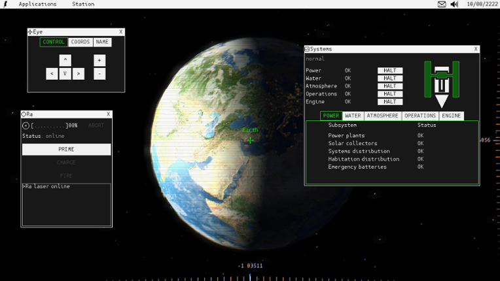Pan the Eye view right
This screenshot has height=281, width=500.
79,74
